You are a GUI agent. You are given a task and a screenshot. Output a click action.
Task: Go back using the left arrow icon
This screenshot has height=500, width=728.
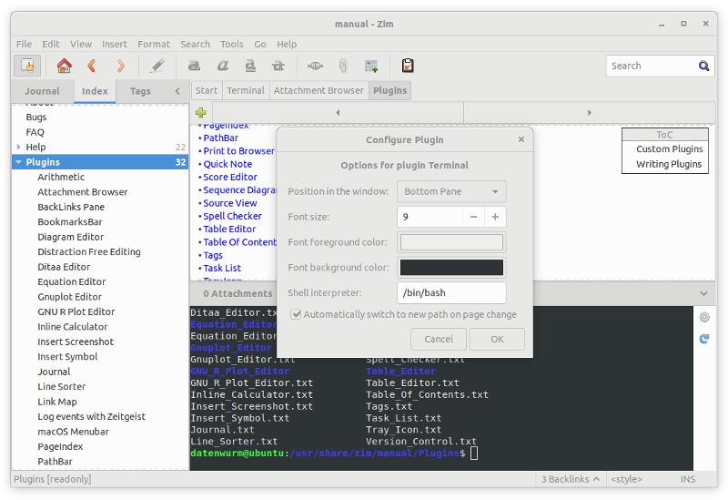91,66
